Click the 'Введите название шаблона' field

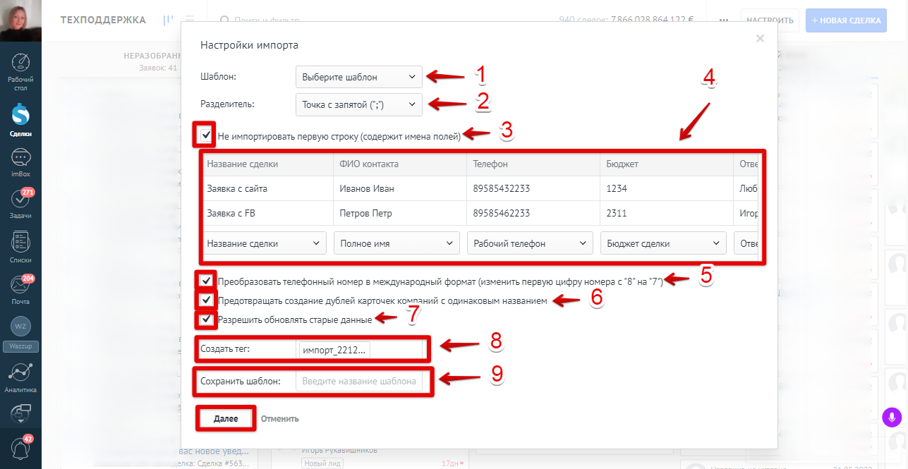point(359,382)
